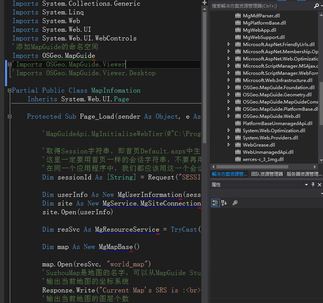Collapse the MapInfomation class code region

point(9,91)
